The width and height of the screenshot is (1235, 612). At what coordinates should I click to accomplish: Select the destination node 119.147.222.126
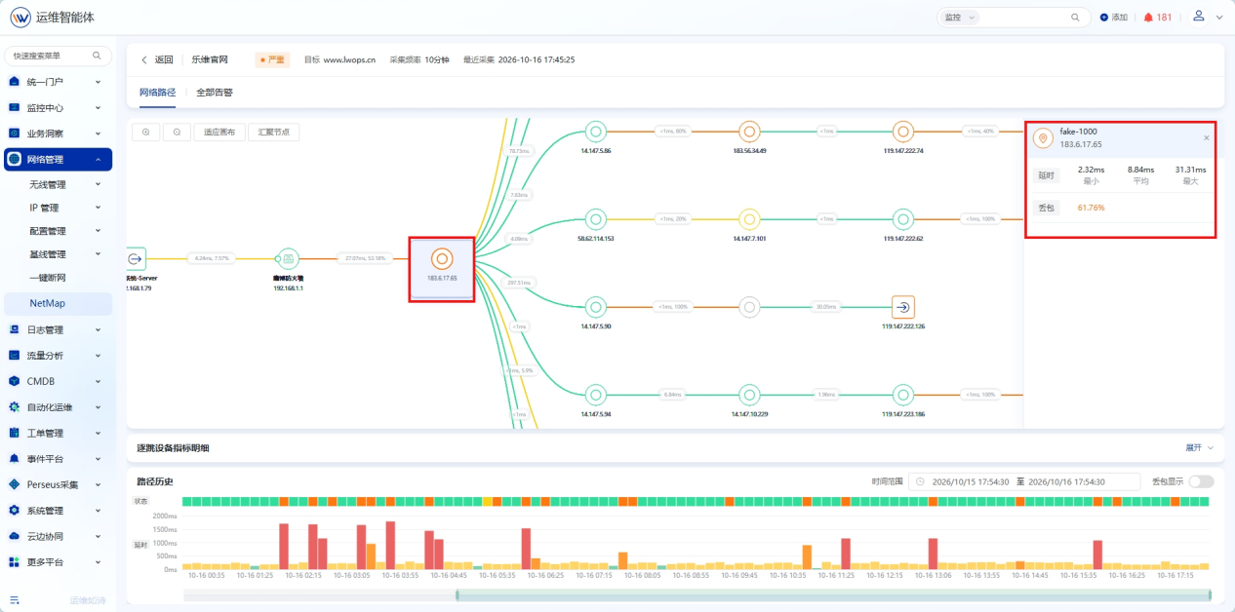(x=903, y=307)
